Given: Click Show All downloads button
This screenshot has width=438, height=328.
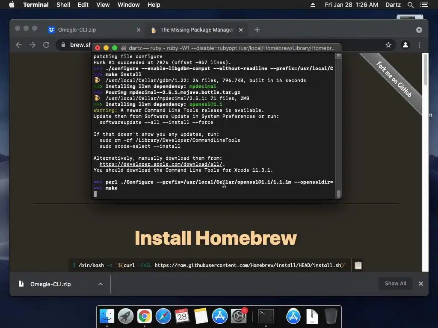Looking at the screenshot, I should pyautogui.click(x=395, y=284).
